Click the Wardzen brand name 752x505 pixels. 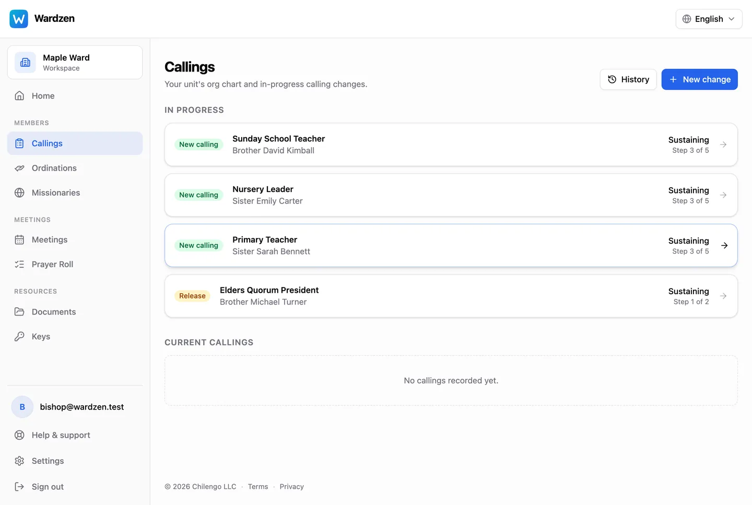coord(54,19)
